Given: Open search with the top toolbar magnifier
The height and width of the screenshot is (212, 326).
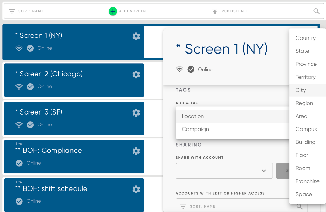Looking at the screenshot, I should click(316, 11).
